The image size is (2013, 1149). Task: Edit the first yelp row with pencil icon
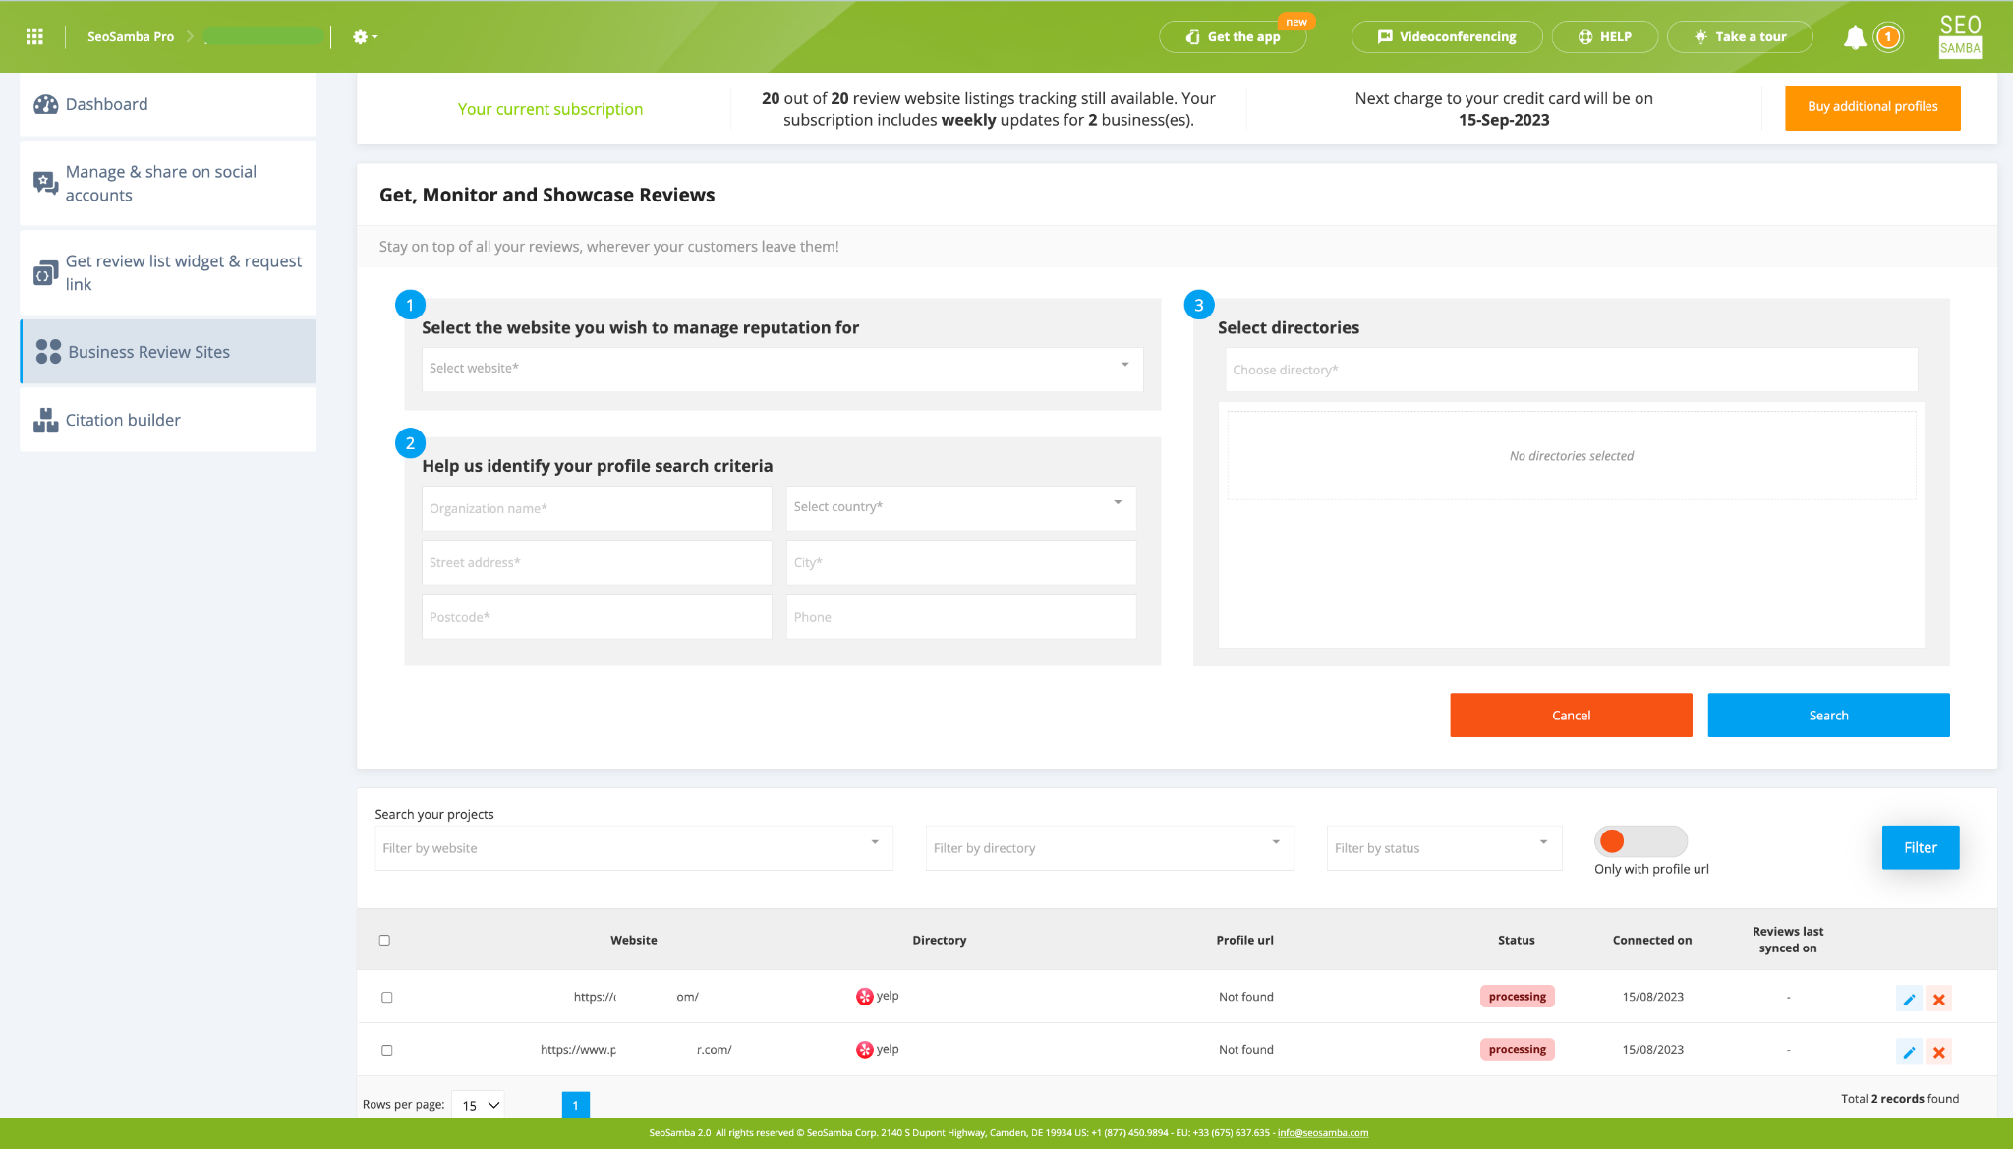pyautogui.click(x=1909, y=999)
